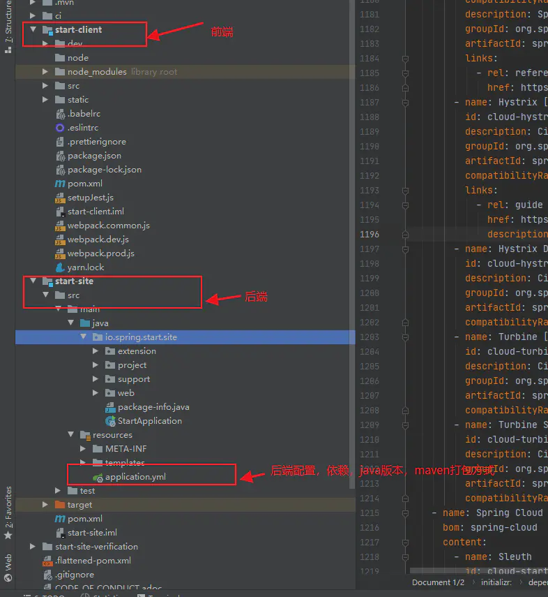The width and height of the screenshot is (548, 597).
Task: Click the 'bom: spring-cloud' line
Action: [490, 527]
